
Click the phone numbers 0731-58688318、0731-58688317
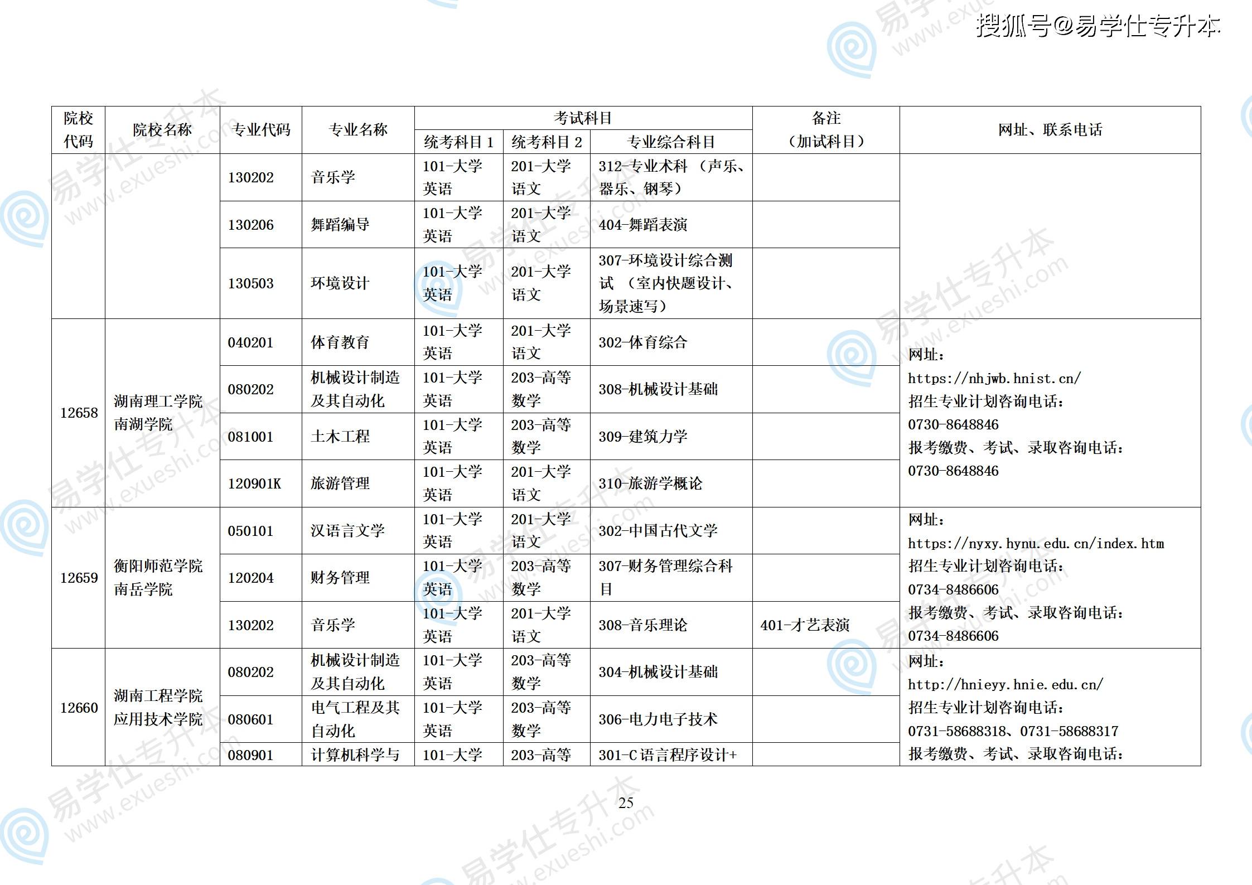(1013, 732)
